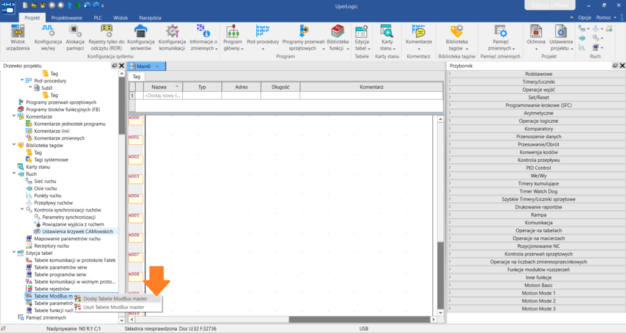Click the run (play) icon in title bar
The width and height of the screenshot is (626, 333).
[x=52, y=5]
